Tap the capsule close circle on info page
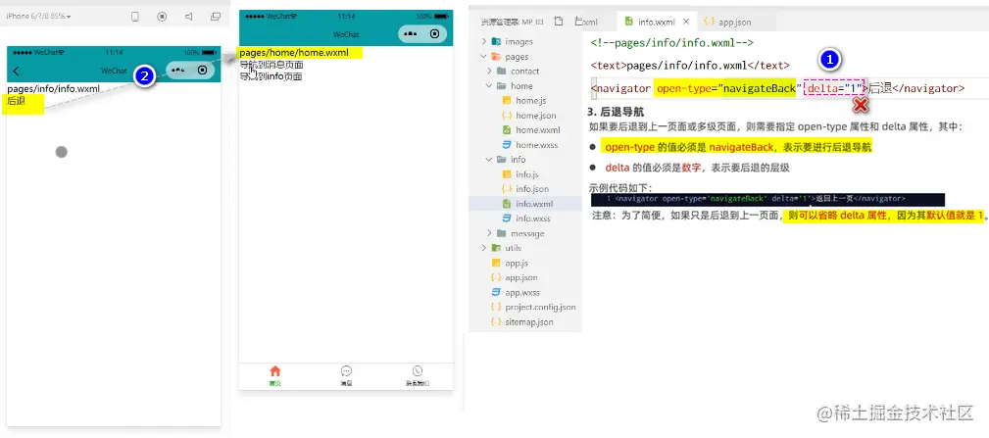The width and height of the screenshot is (989, 438). tap(202, 70)
